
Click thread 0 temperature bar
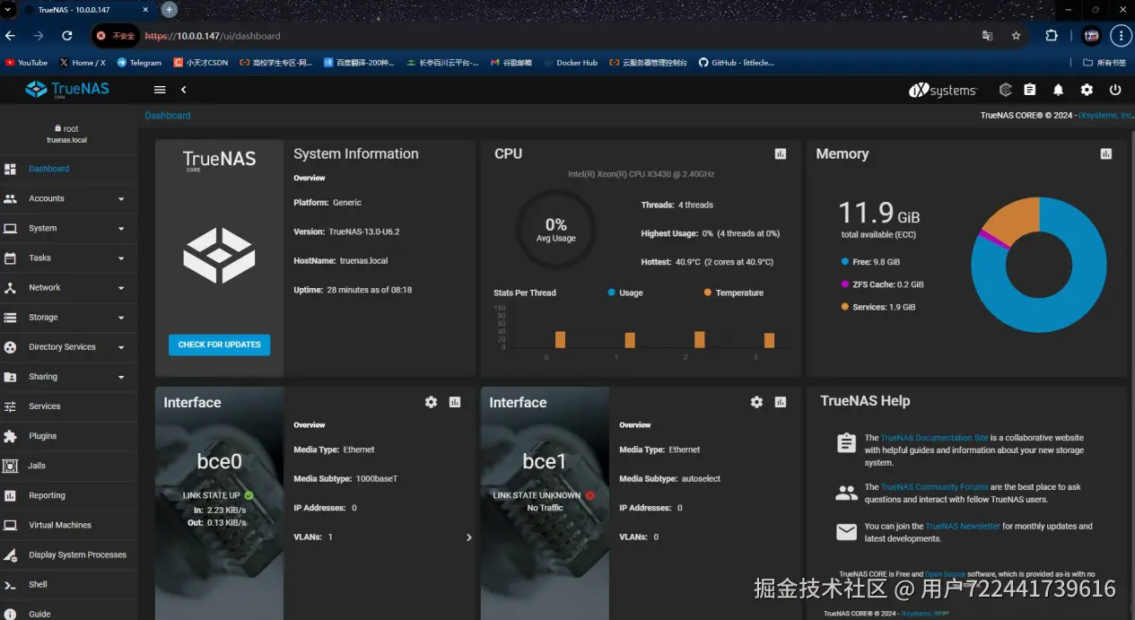point(560,339)
